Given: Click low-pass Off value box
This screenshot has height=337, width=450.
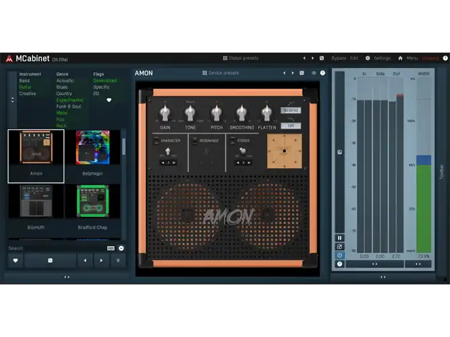Looking at the screenshot, I should pyautogui.click(x=291, y=125).
